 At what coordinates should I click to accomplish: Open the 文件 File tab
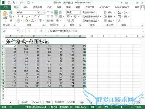pyautogui.click(x=6, y=7)
